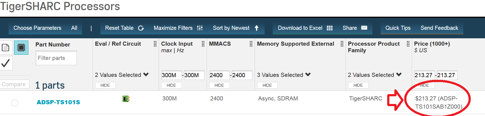The height and width of the screenshot is (116, 485).
Task: Click Clock Input minimum value field
Action: pos(171,75)
